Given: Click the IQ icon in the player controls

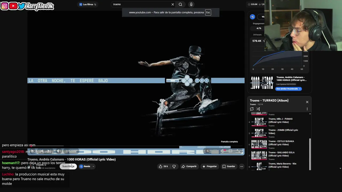Looking at the screenshot, I should [x=207, y=151].
